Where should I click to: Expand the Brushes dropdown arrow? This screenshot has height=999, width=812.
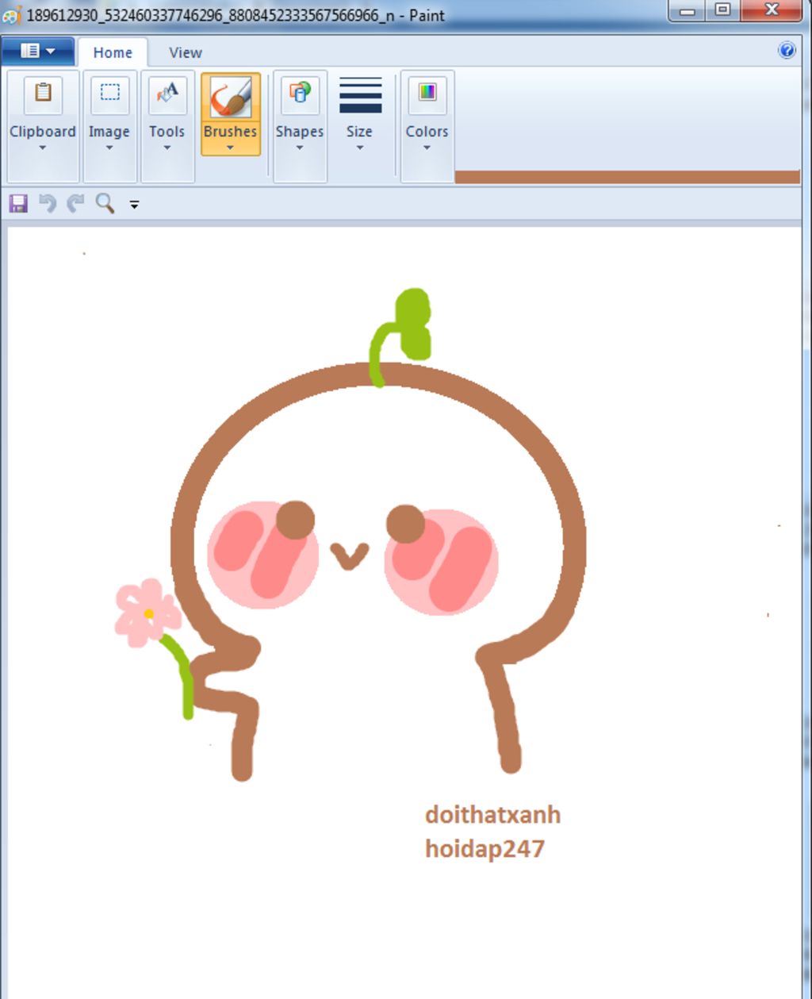(x=230, y=148)
